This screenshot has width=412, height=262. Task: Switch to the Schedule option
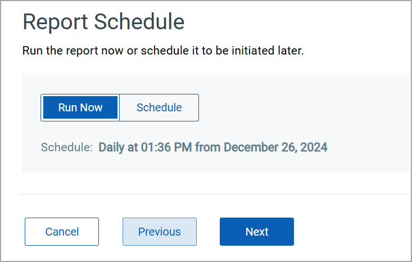159,107
